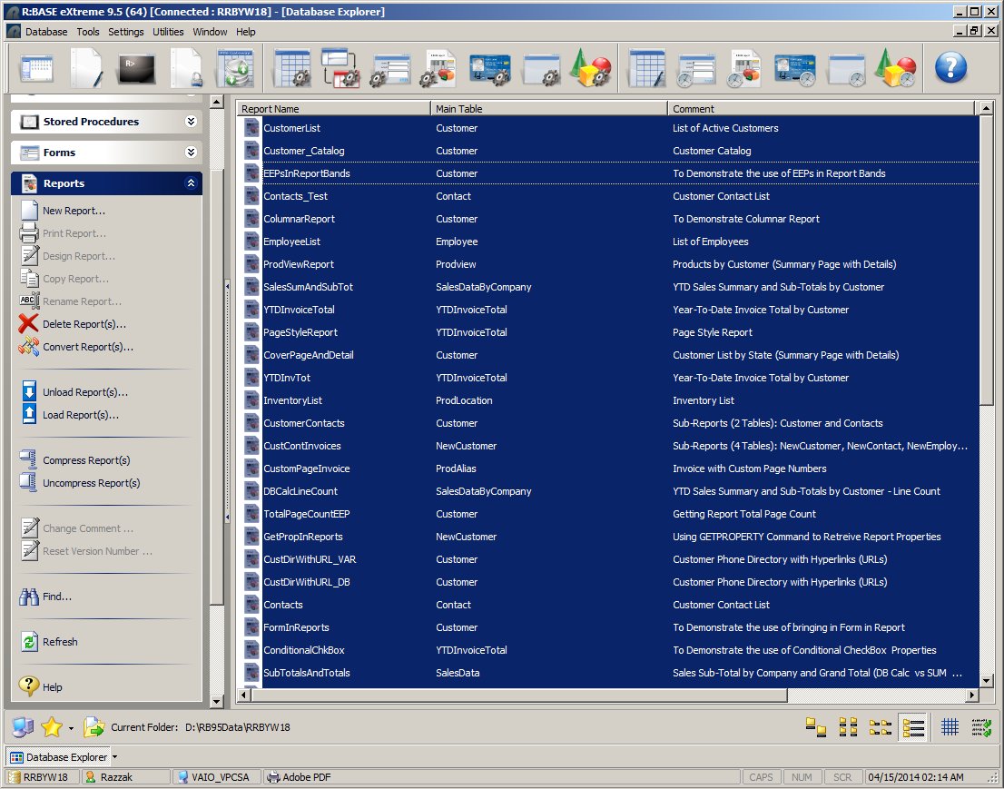The width and height of the screenshot is (1004, 789).
Task: Click the Unload Report(s) down arrow icon
Action: point(28,392)
